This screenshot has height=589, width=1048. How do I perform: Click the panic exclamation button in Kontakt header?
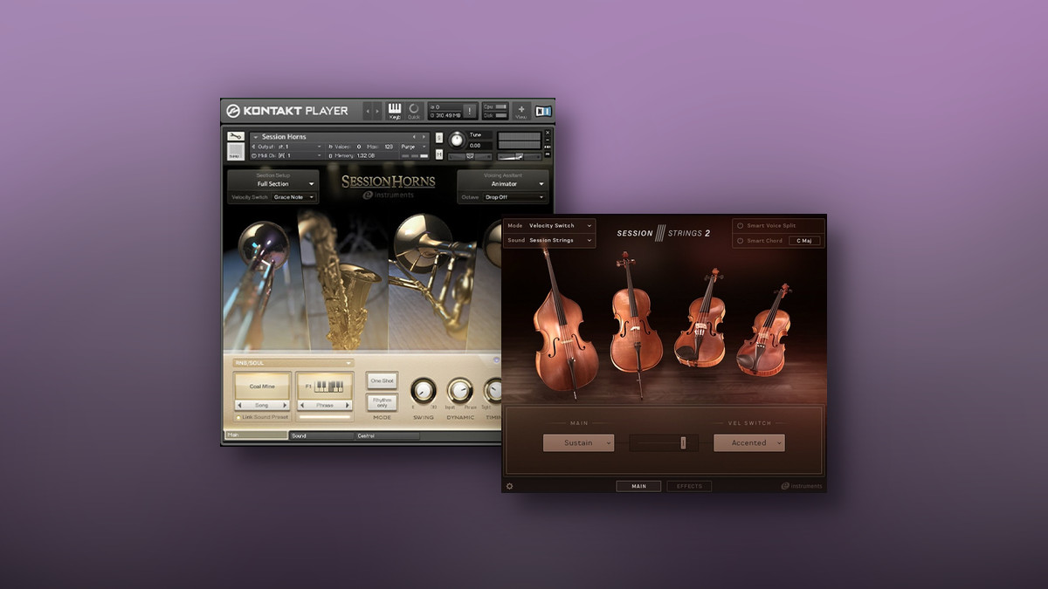pos(469,111)
